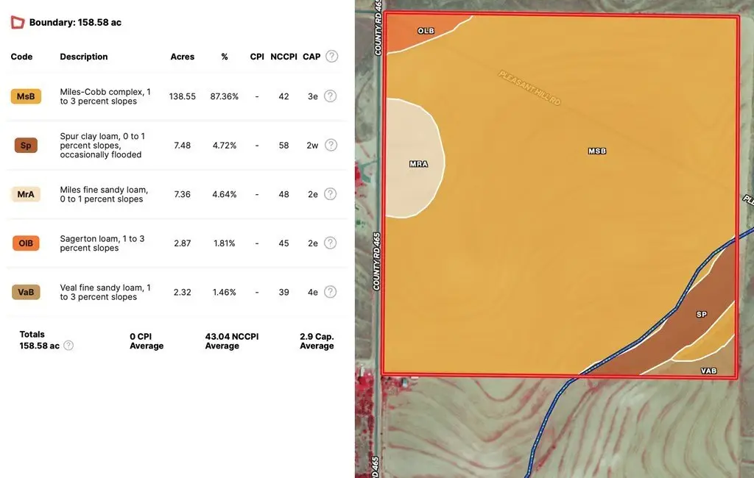
Task: Click the Acres column header
Action: (x=183, y=57)
